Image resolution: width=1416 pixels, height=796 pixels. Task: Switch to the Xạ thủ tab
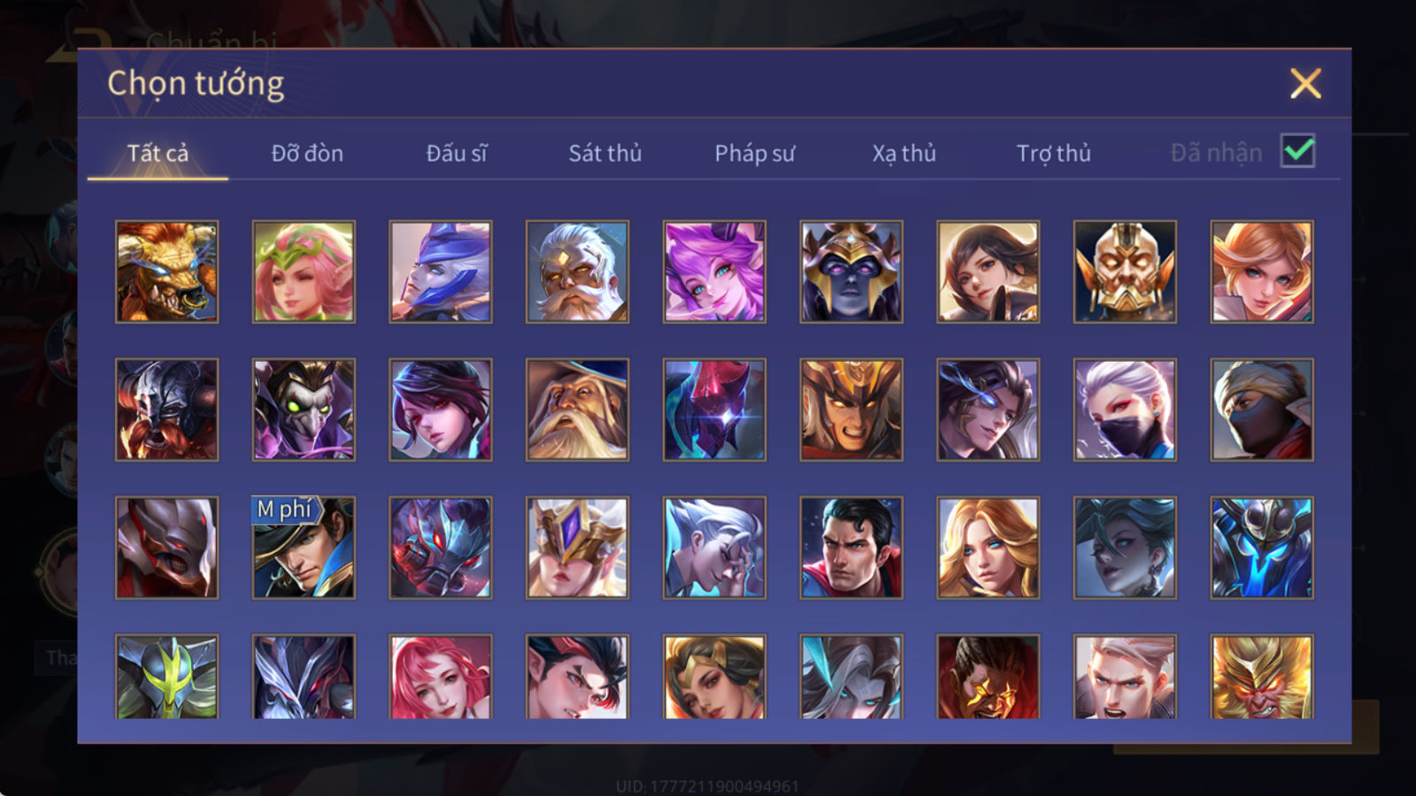click(x=904, y=153)
